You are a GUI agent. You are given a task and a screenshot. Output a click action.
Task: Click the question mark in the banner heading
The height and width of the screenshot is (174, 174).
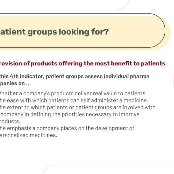pos(107,32)
